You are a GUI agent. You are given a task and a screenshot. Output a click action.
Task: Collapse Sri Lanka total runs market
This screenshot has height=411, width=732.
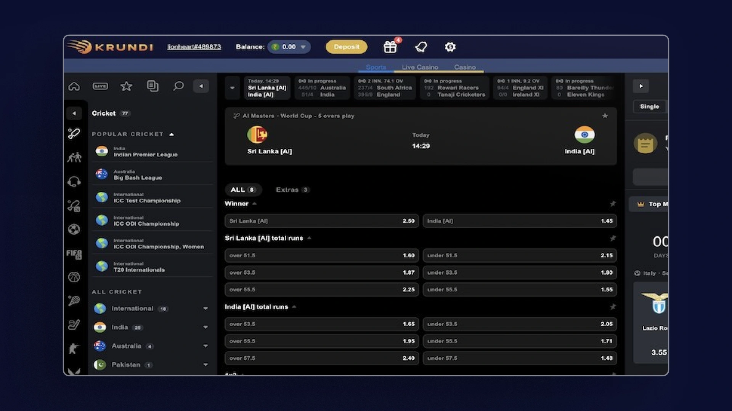pyautogui.click(x=309, y=238)
